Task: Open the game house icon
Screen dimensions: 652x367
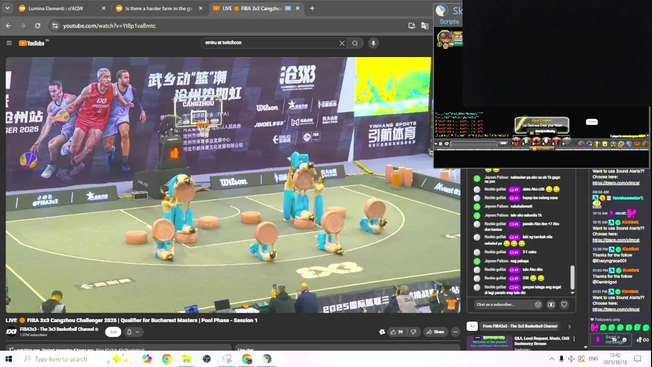Action: tap(613, 144)
